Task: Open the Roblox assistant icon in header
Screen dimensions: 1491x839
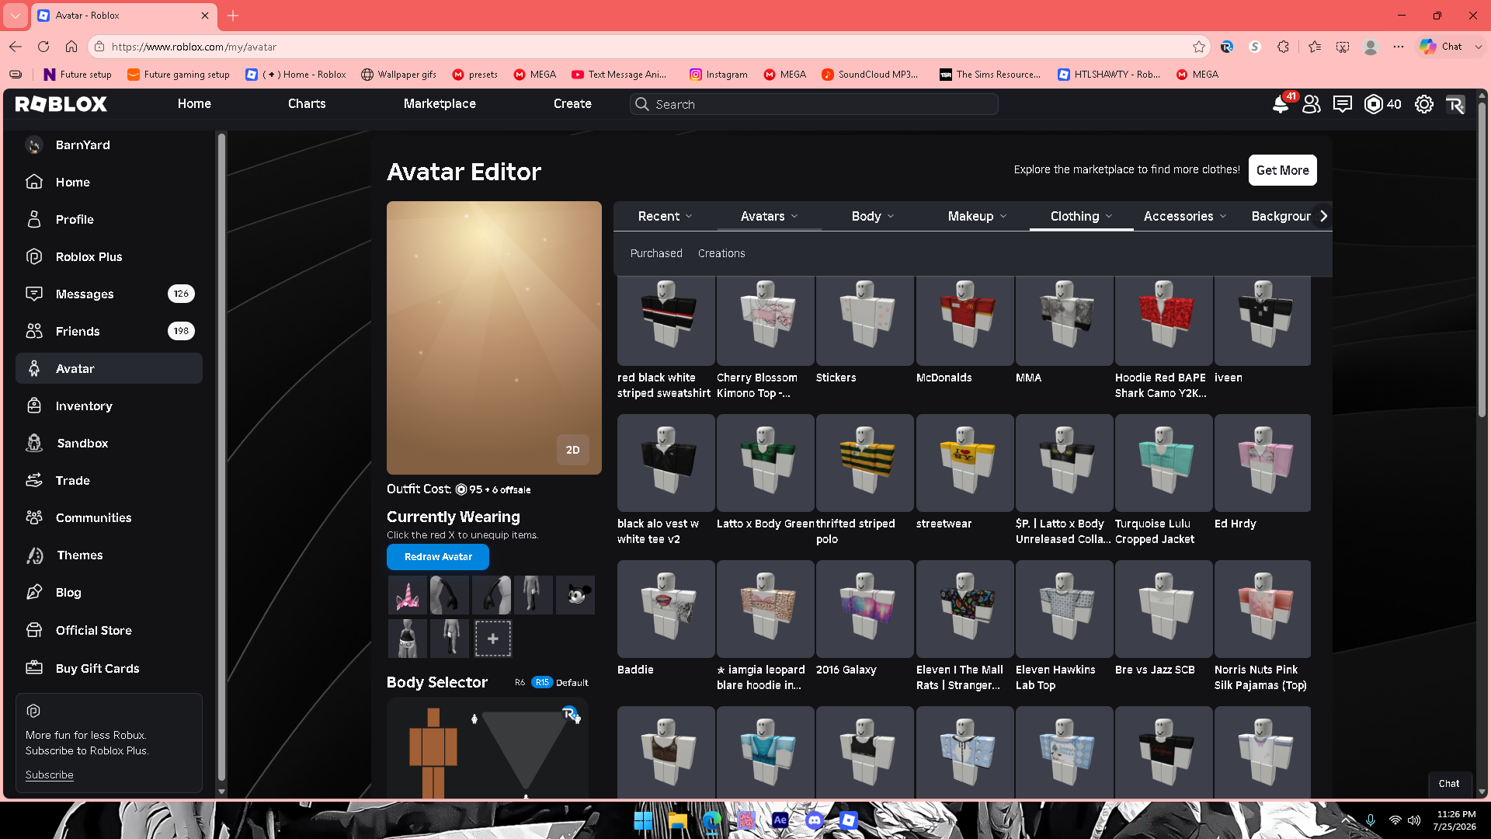Action: (x=1455, y=104)
